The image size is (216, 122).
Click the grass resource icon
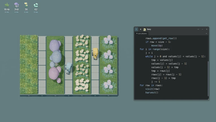tap(7, 5)
